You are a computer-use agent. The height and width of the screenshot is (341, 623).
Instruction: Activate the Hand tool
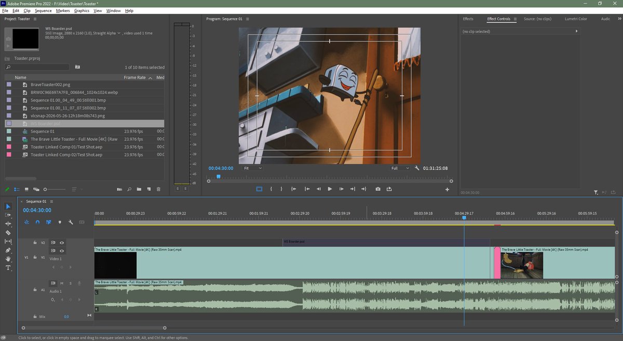8,259
